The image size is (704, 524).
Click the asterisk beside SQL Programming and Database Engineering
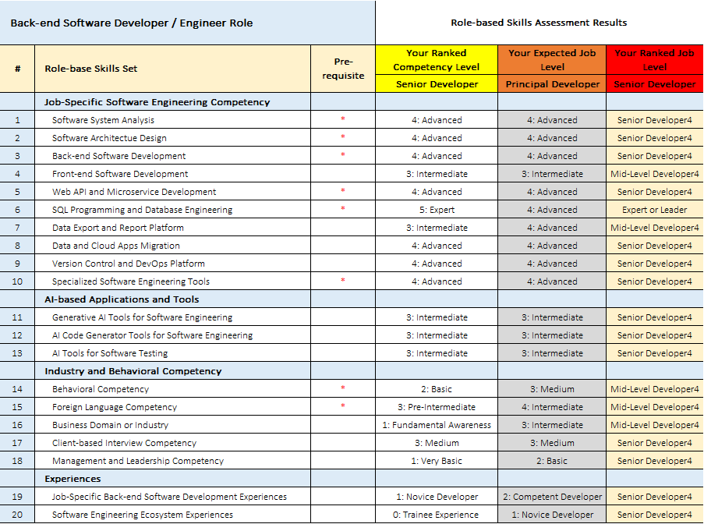pos(342,209)
